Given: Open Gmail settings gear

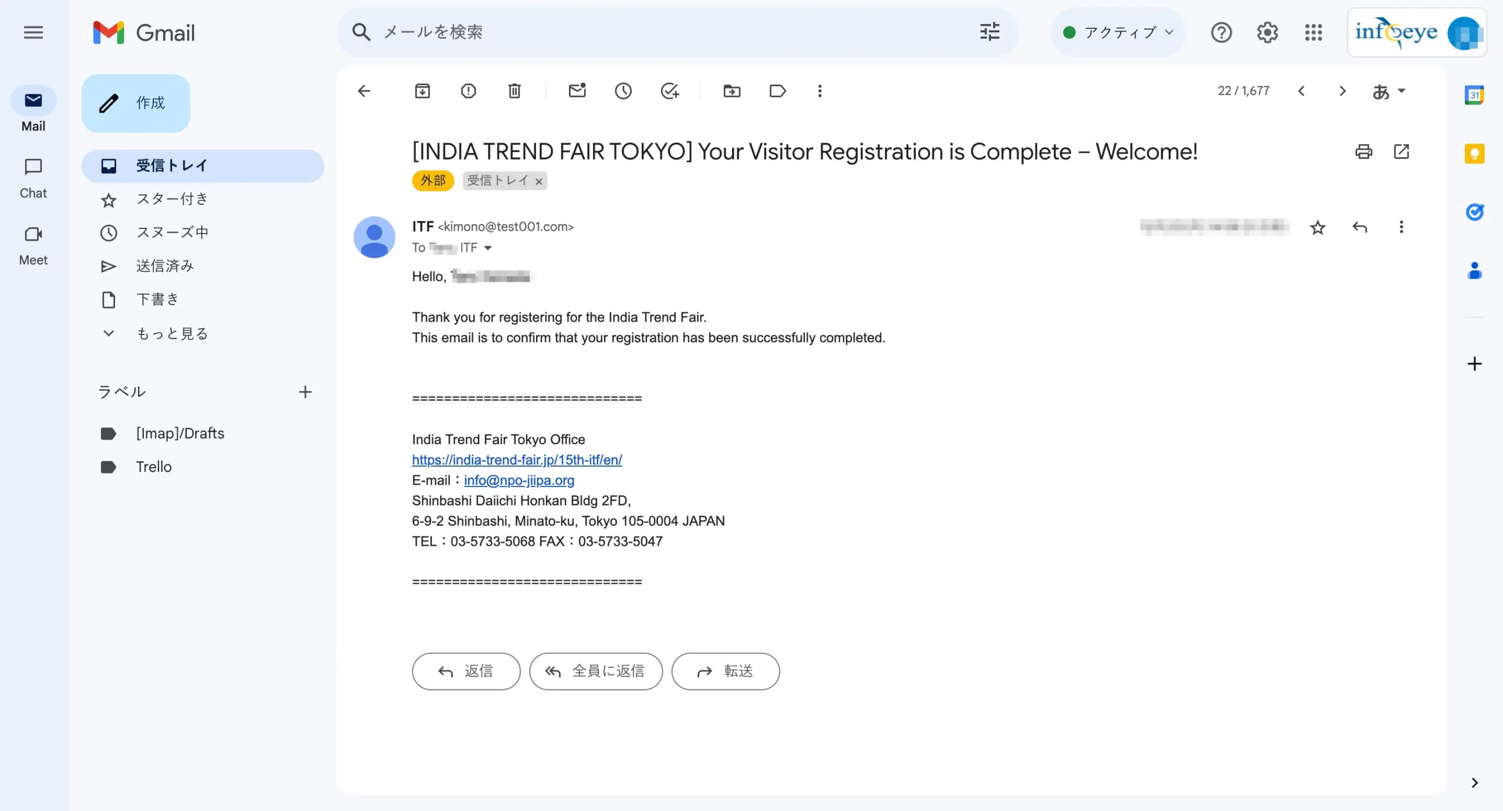Looking at the screenshot, I should tap(1268, 32).
